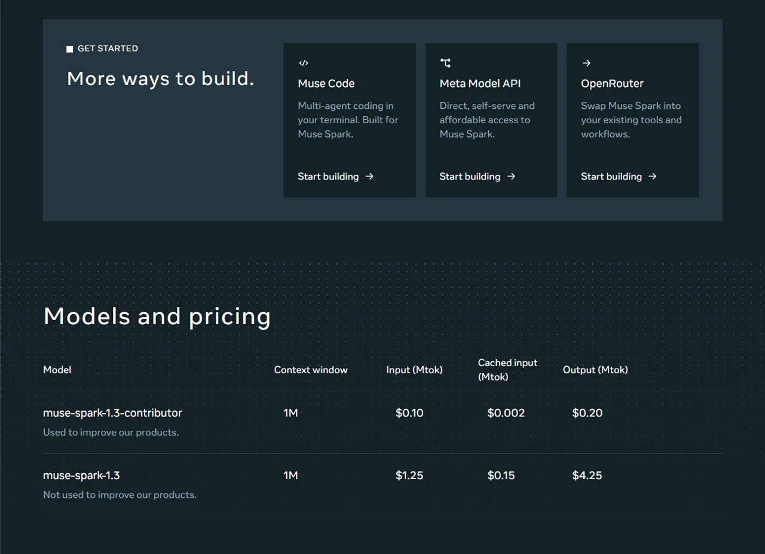Image resolution: width=765 pixels, height=554 pixels.
Task: Click the $0.15 cached input price
Action: [501, 476]
